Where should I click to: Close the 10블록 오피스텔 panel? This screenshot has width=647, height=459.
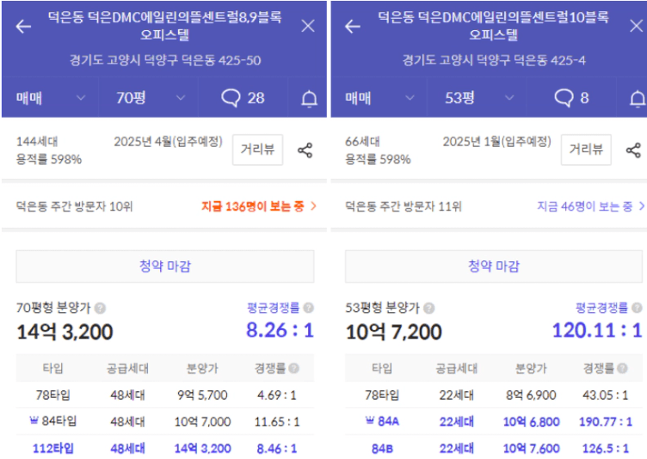(637, 26)
